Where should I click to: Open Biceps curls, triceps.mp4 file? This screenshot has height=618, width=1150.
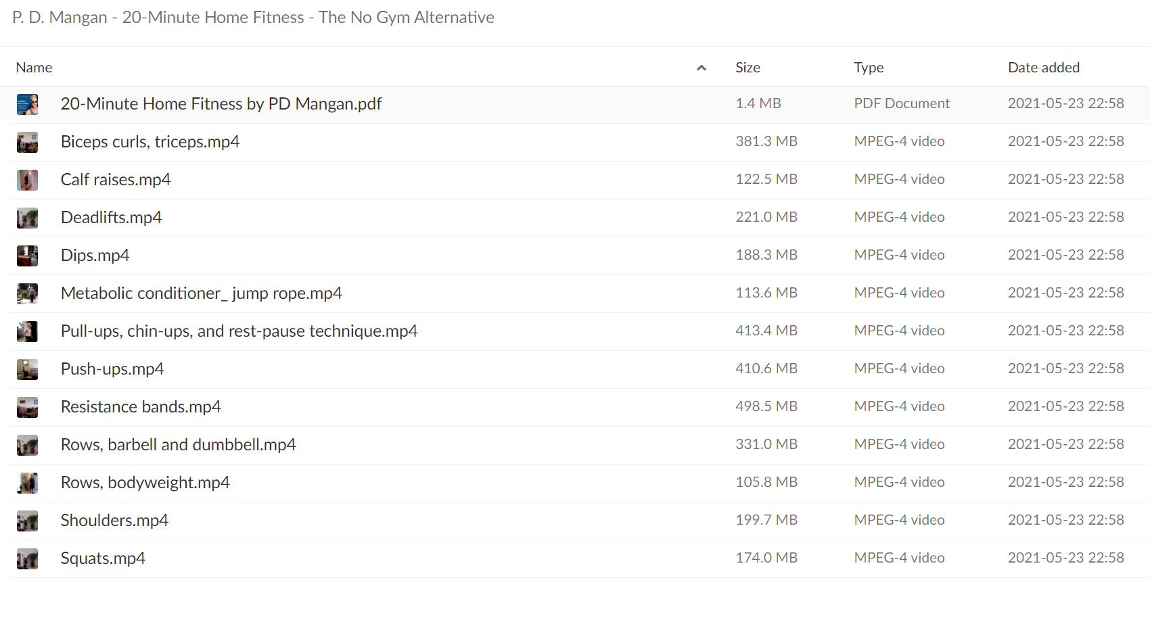coord(150,141)
